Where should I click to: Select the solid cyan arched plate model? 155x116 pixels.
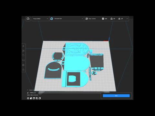77,63
